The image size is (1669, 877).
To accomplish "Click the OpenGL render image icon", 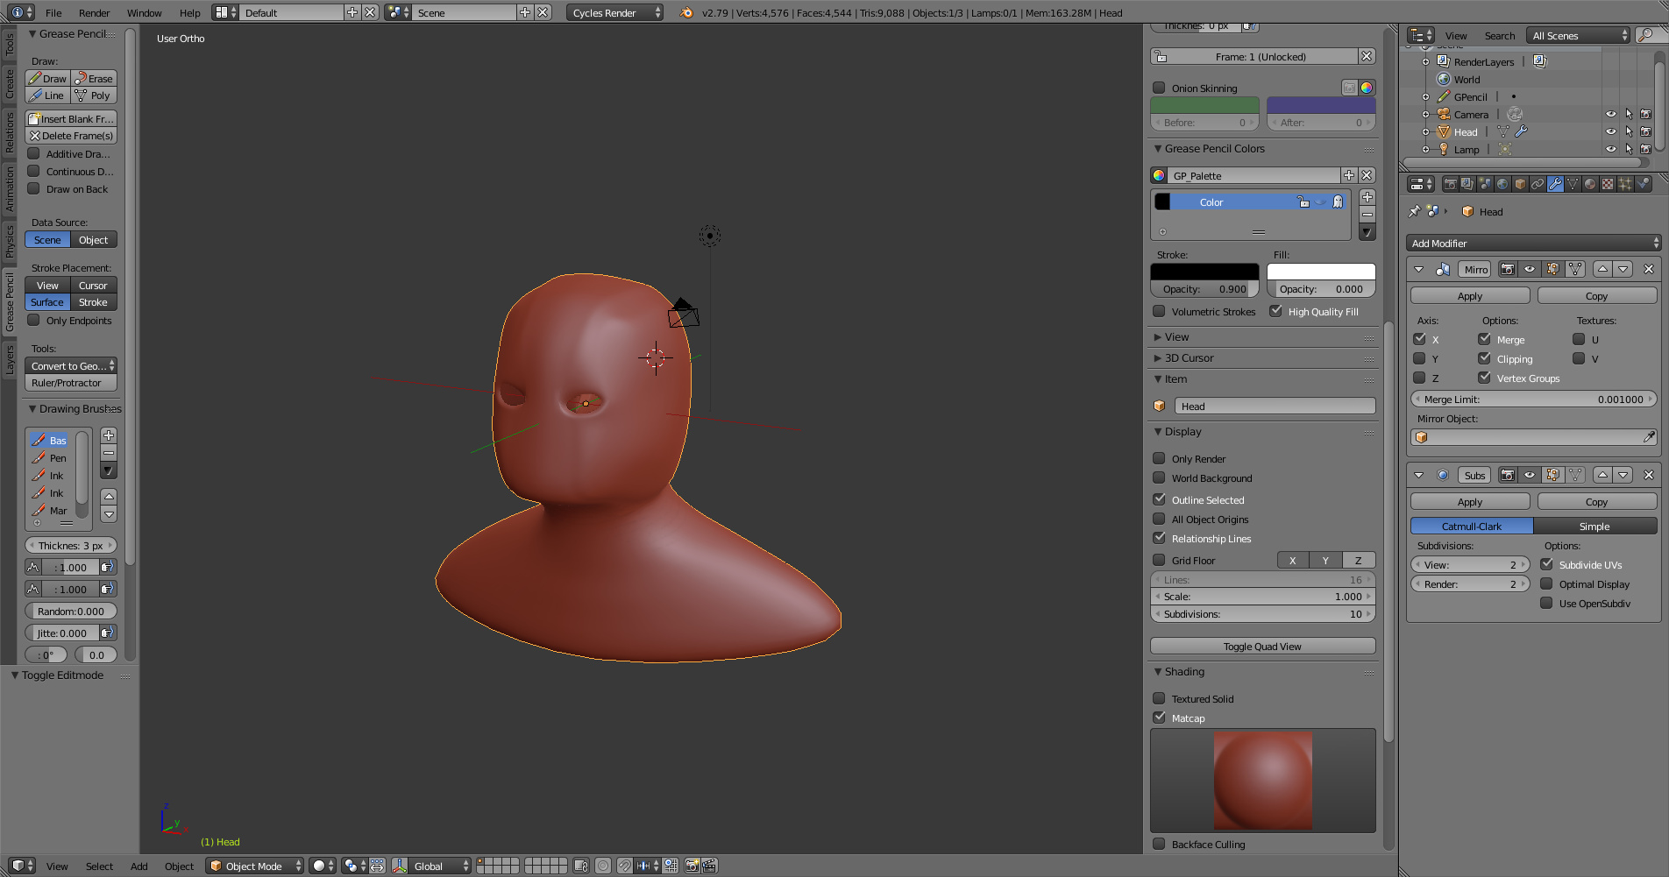I will point(692,866).
